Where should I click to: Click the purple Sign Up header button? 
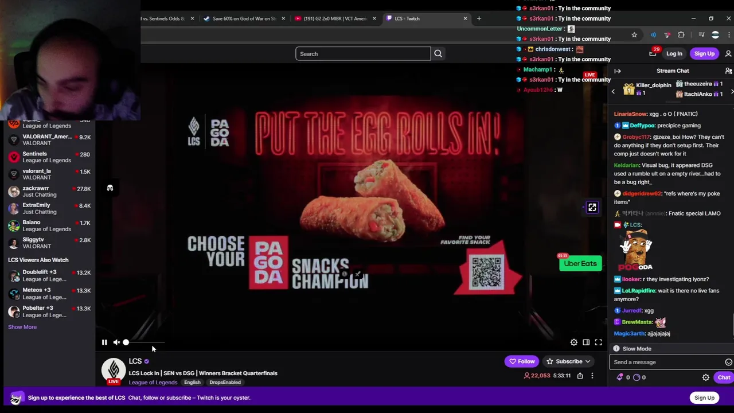click(704, 54)
